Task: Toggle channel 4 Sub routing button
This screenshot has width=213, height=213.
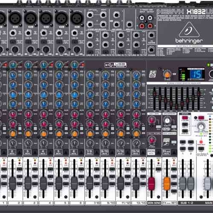Action: (50, 176)
